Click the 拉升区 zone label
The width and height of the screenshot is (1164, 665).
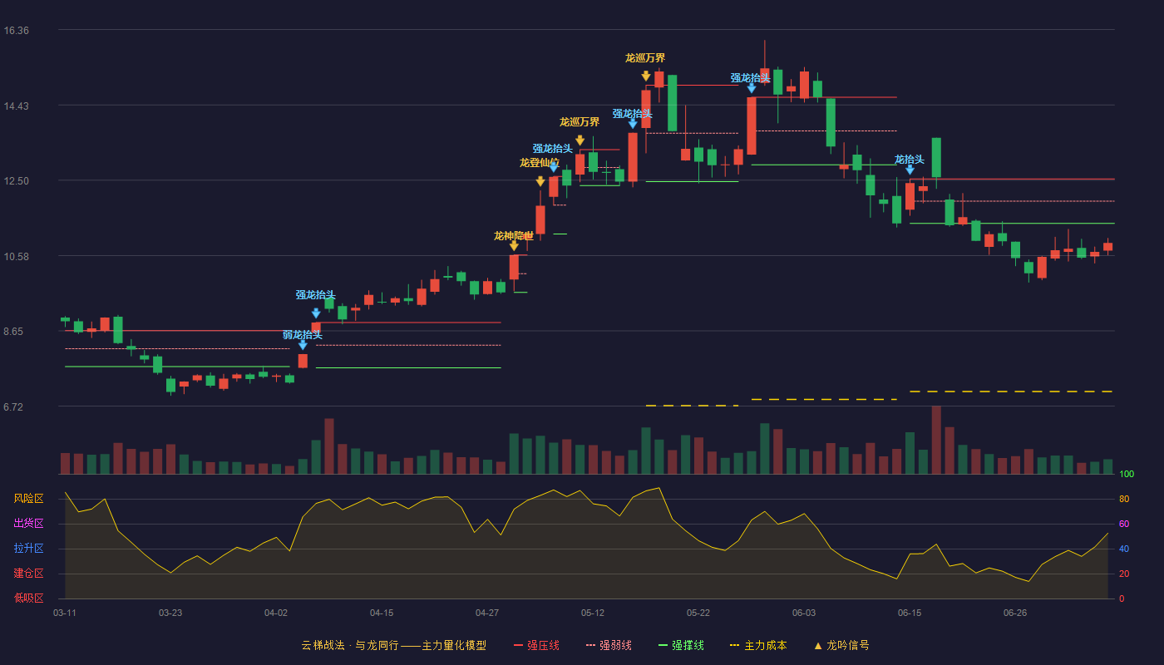click(29, 549)
